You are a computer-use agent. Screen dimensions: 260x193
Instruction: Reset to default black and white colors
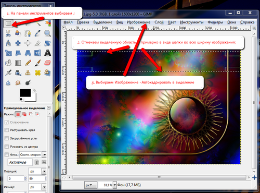click(x=21, y=100)
